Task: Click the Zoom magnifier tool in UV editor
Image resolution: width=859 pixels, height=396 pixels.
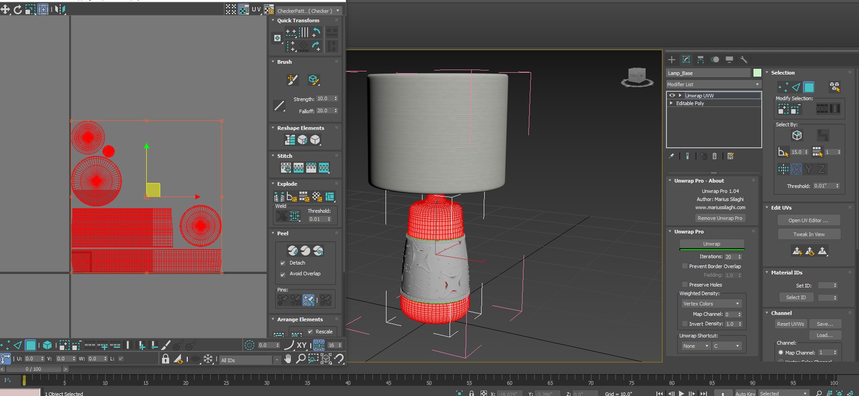Action: pos(301,358)
